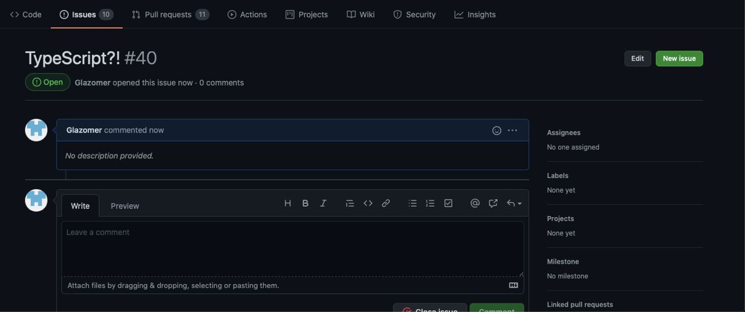Screen dimensions: 745x312
Task: Click the green Open status badge
Action: pos(48,82)
